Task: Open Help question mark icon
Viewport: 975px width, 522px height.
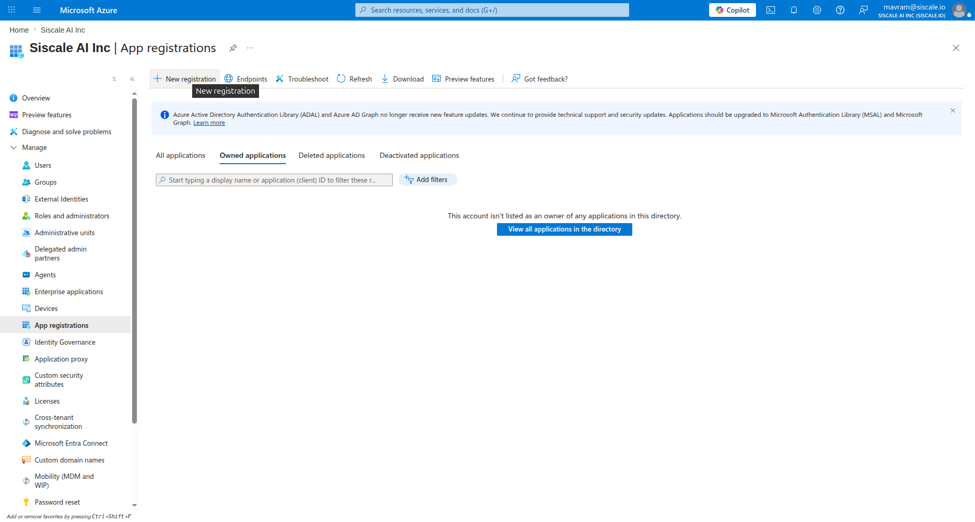Action: click(x=840, y=10)
